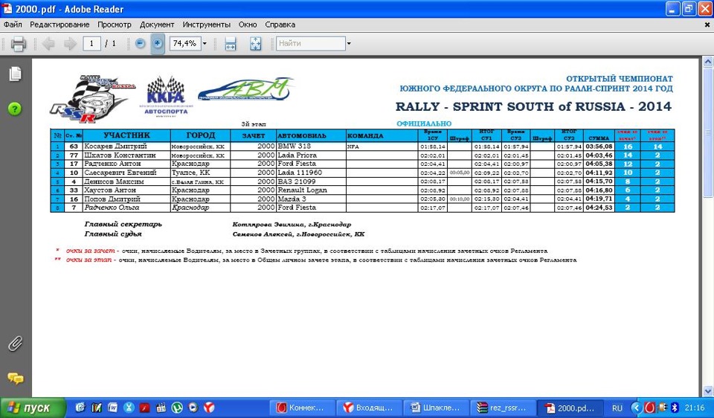Launch uTorrent from the quick launch bar
Image resolution: width=714 pixels, height=418 pixels.
[177, 408]
